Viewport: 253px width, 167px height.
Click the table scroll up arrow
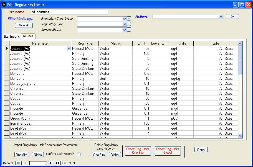tap(240, 43)
